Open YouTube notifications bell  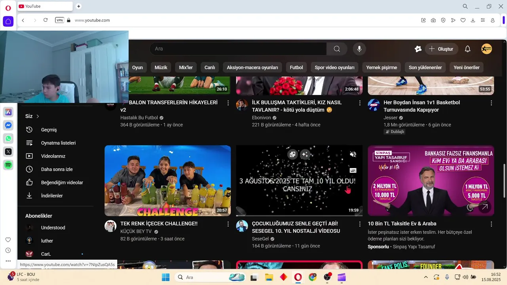tap(468, 49)
